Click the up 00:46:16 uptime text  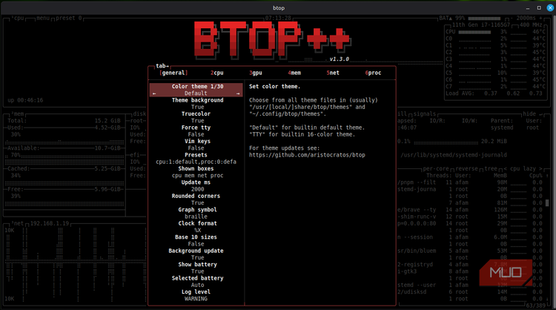(x=25, y=100)
